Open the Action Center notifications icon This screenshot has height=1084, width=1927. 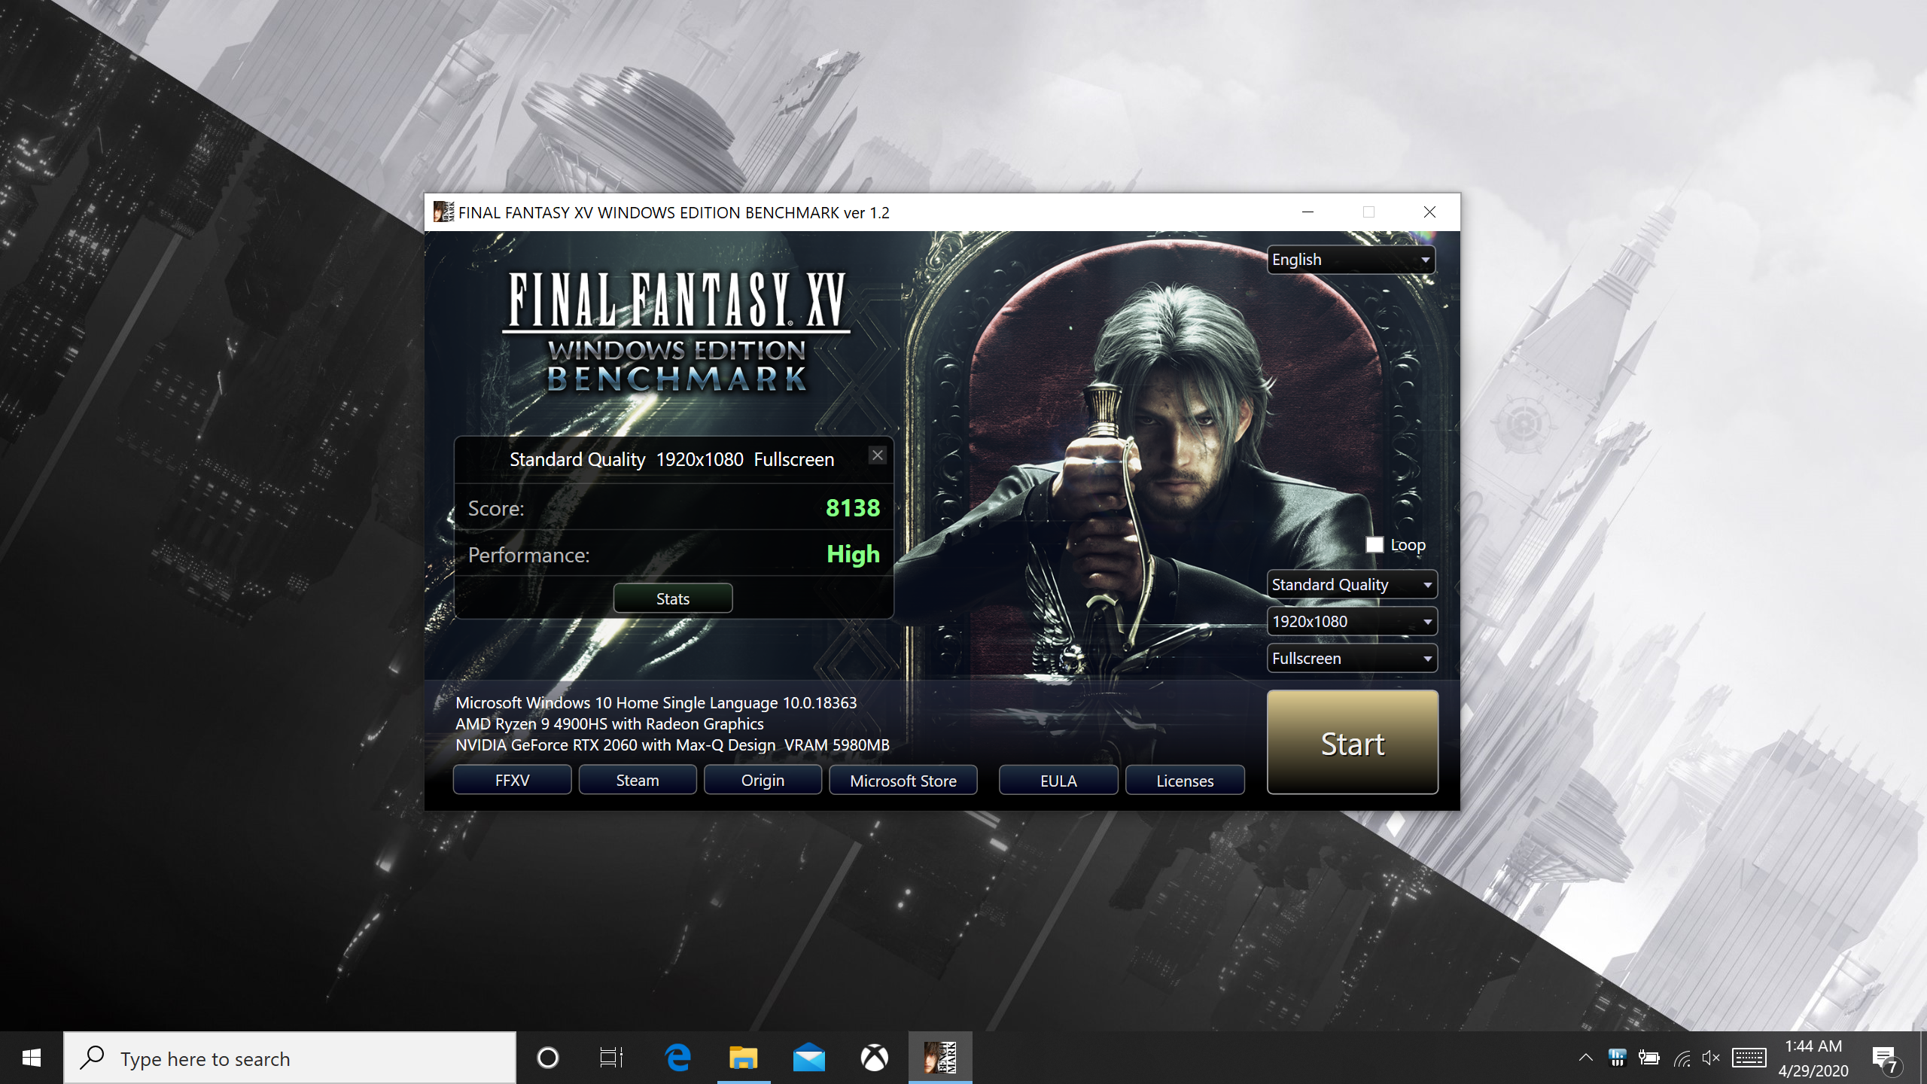[1886, 1059]
